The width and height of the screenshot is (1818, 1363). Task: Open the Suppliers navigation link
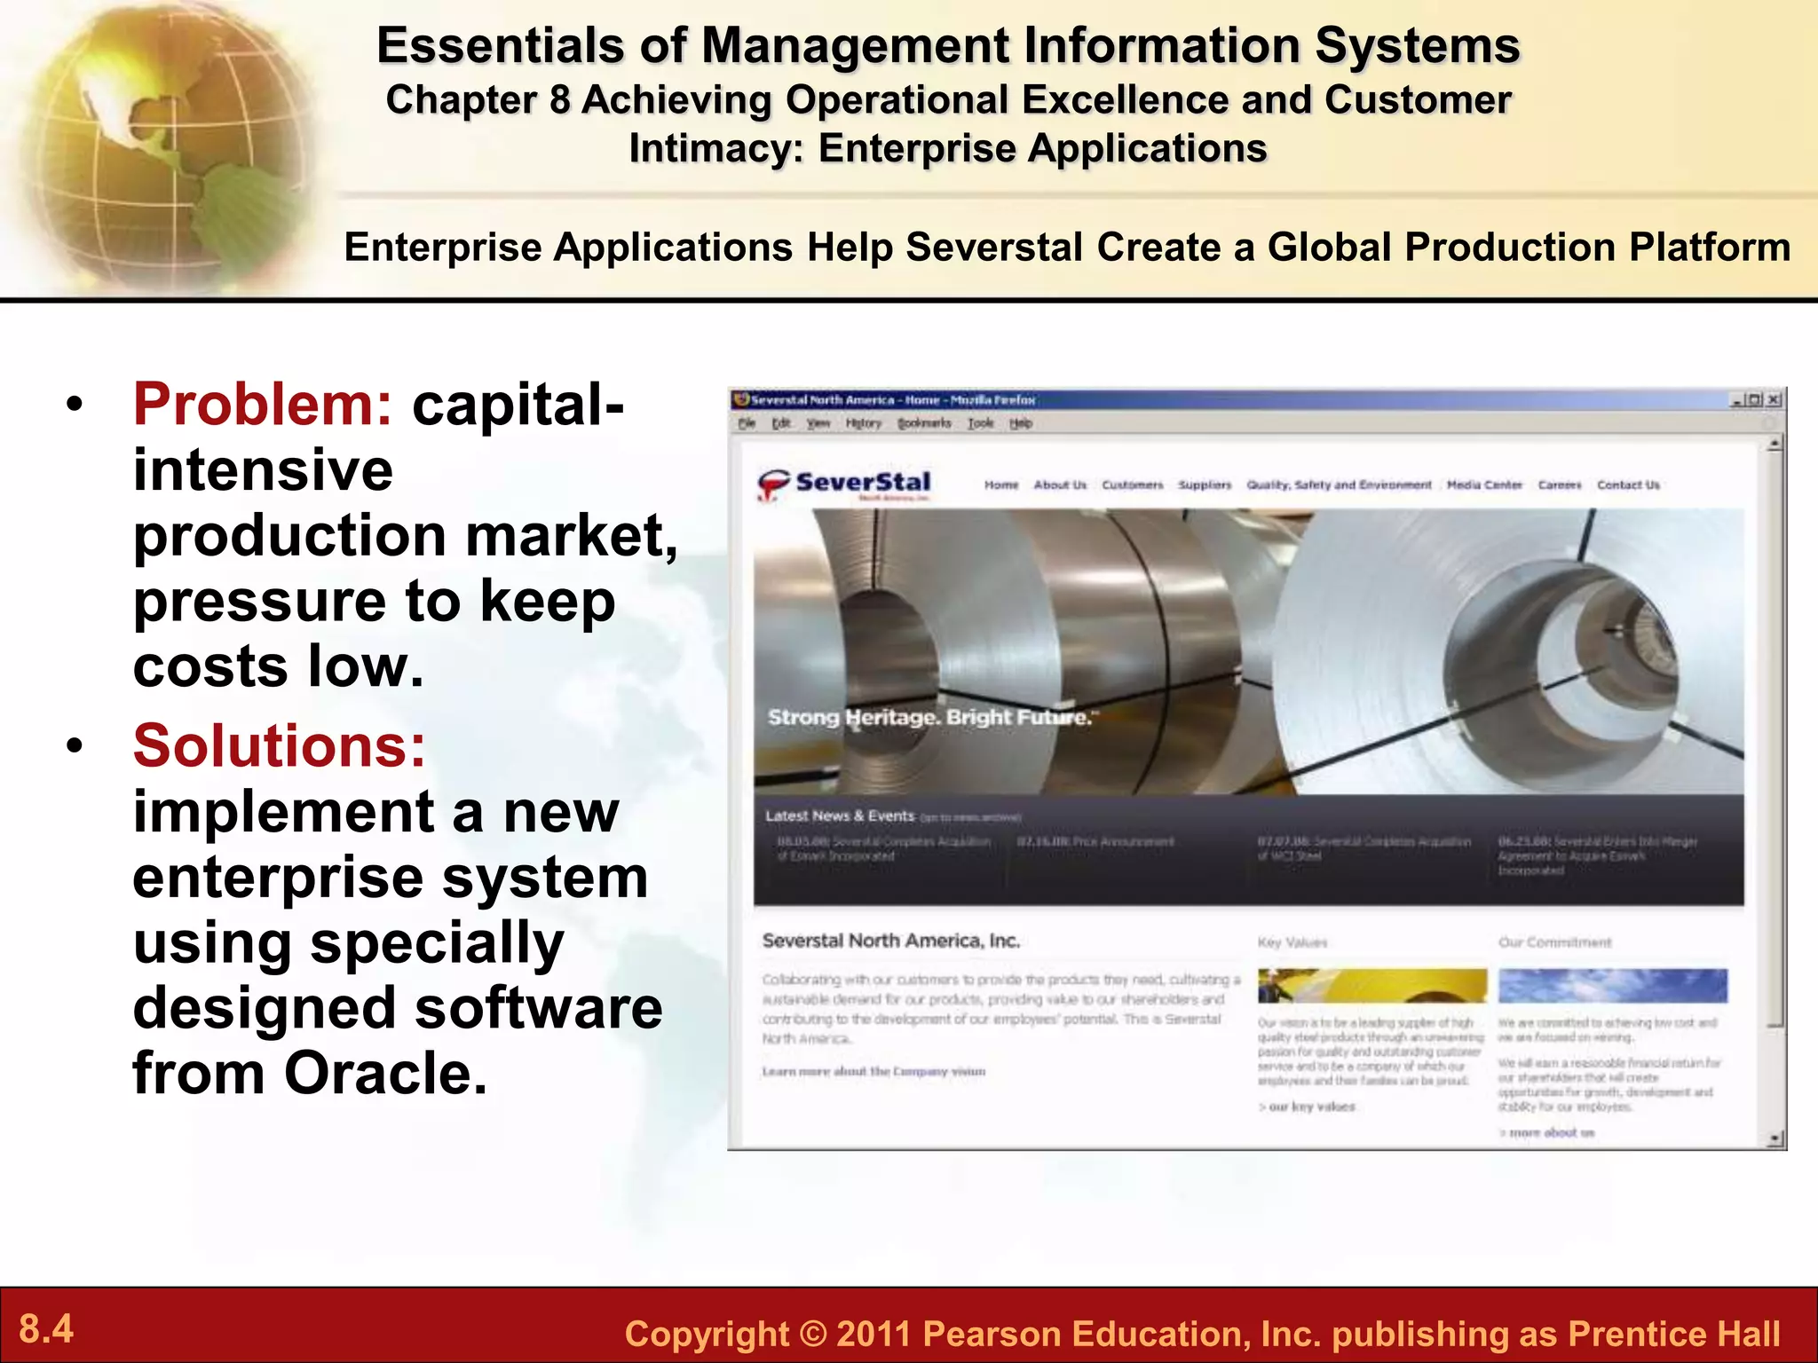pos(1205,485)
